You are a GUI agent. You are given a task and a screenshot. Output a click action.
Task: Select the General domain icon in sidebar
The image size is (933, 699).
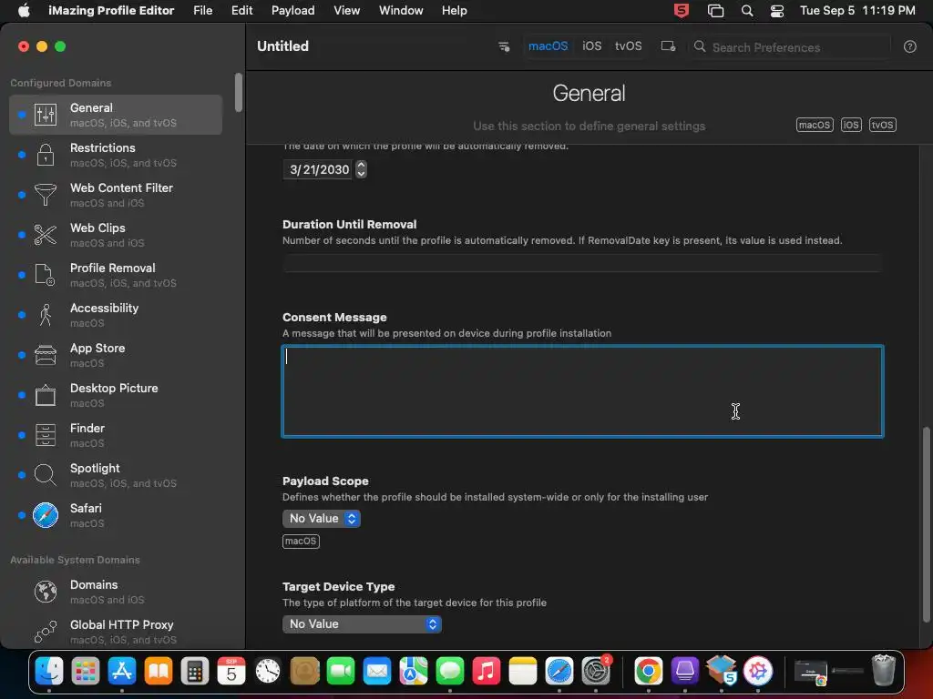click(x=46, y=115)
